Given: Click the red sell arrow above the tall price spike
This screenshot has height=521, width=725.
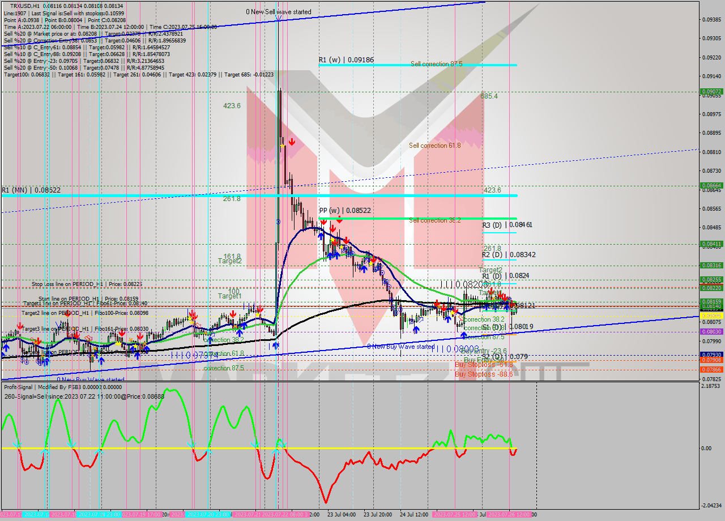Looking at the screenshot, I should [x=292, y=141].
